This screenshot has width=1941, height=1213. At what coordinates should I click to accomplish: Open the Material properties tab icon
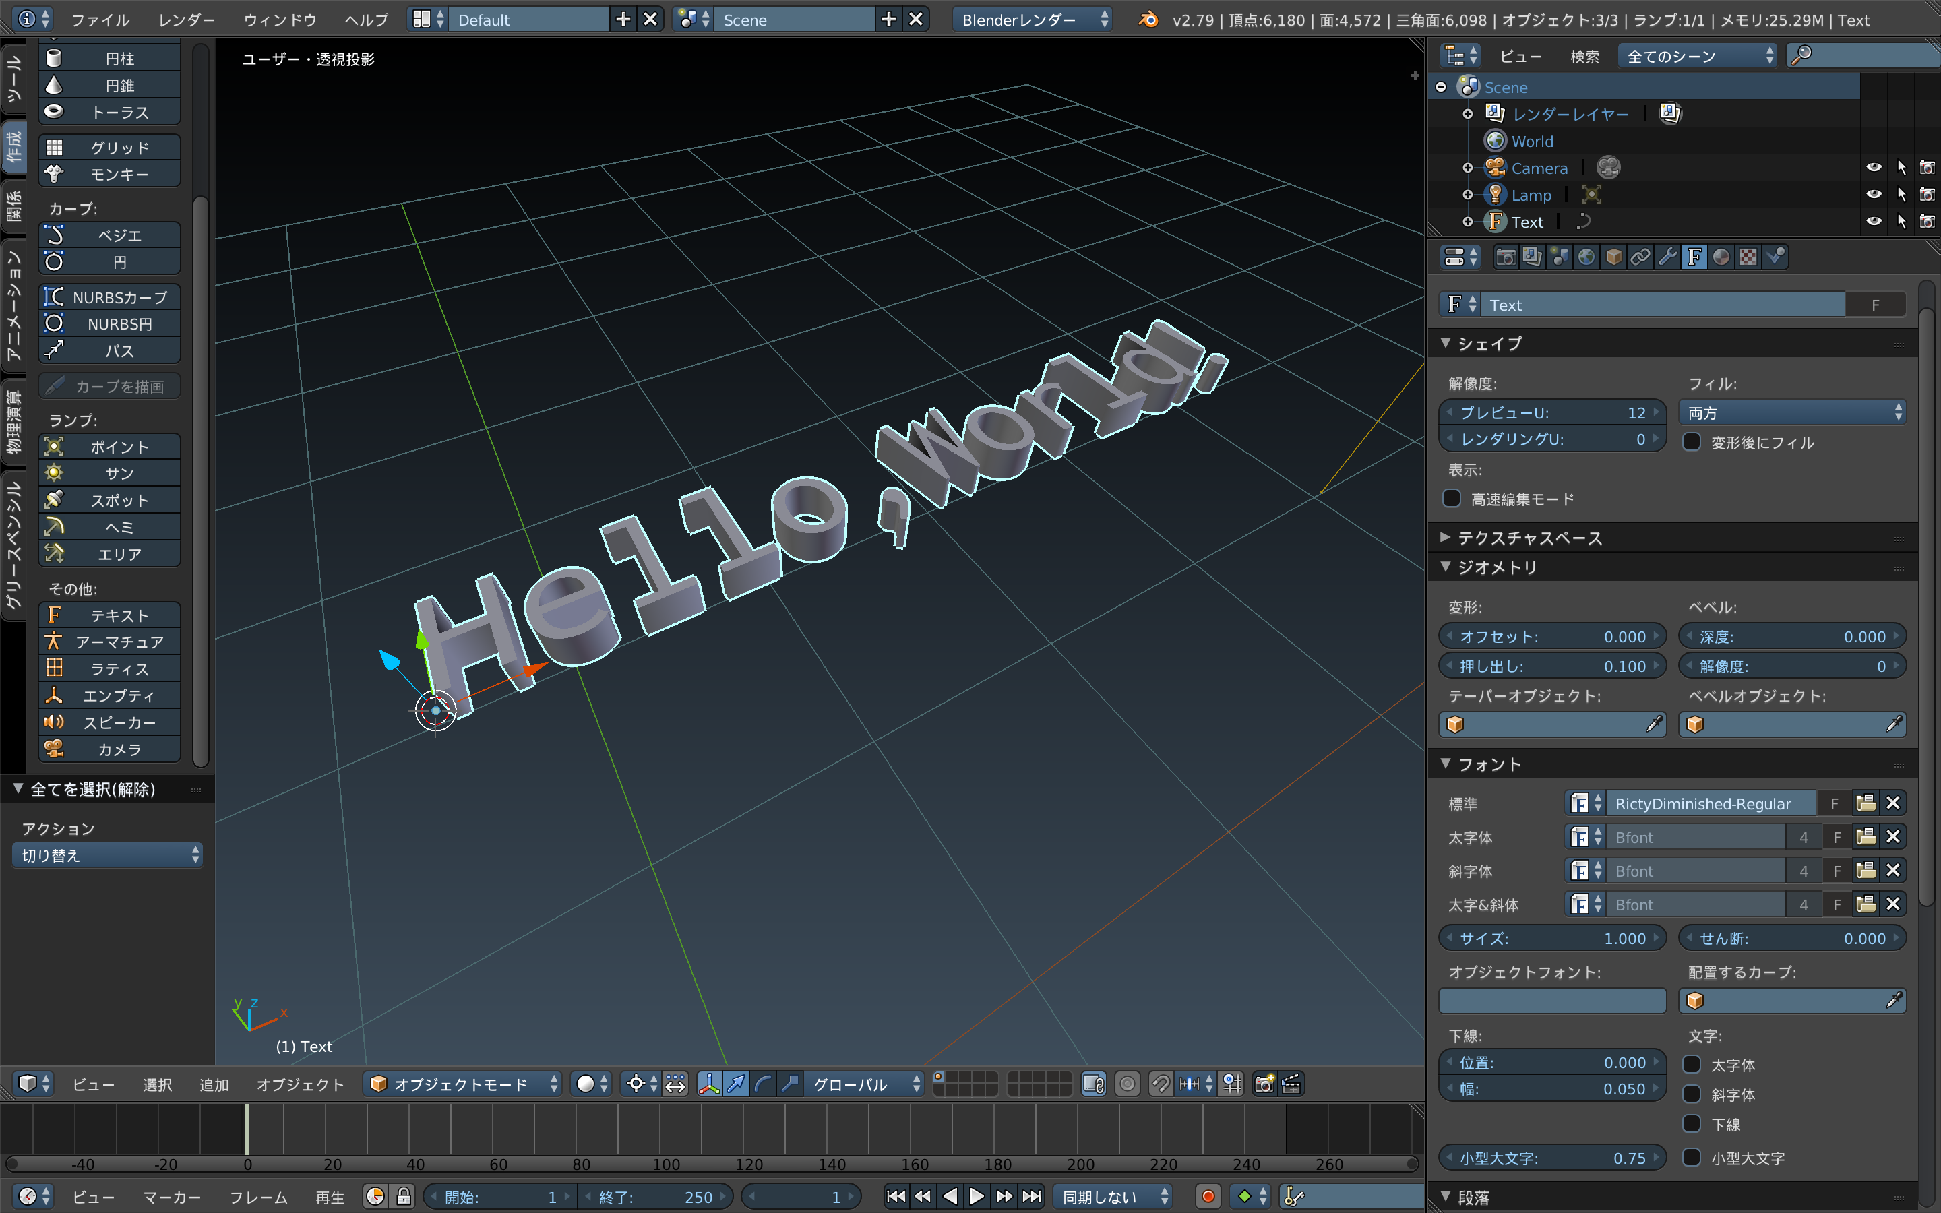tap(1721, 257)
